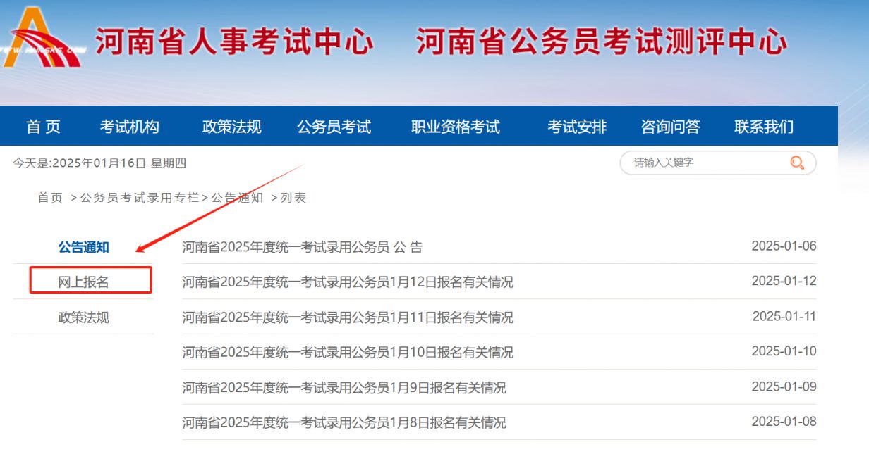Click the 河南省人事考试中心 header title
The width and height of the screenshot is (869, 454).
coord(234,42)
